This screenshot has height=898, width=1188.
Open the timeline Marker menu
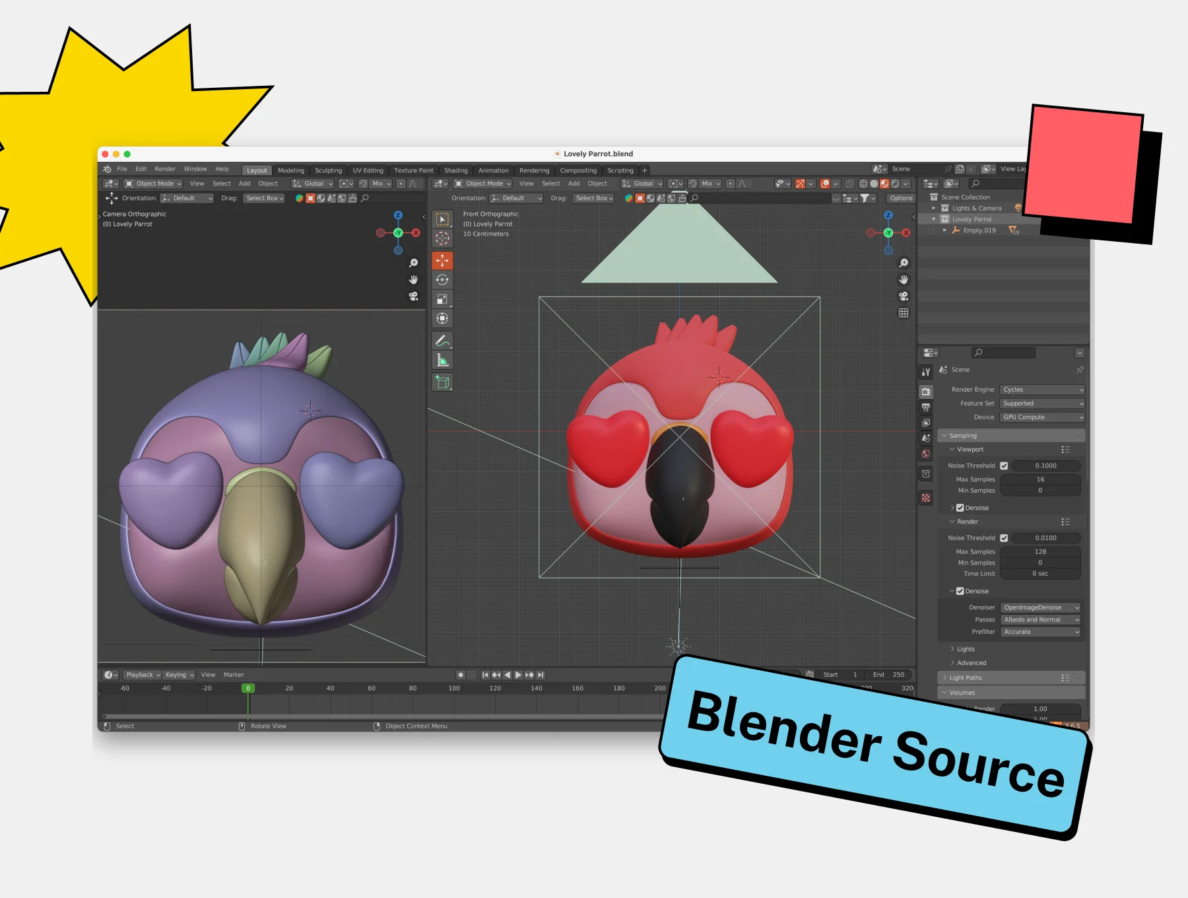[x=234, y=675]
